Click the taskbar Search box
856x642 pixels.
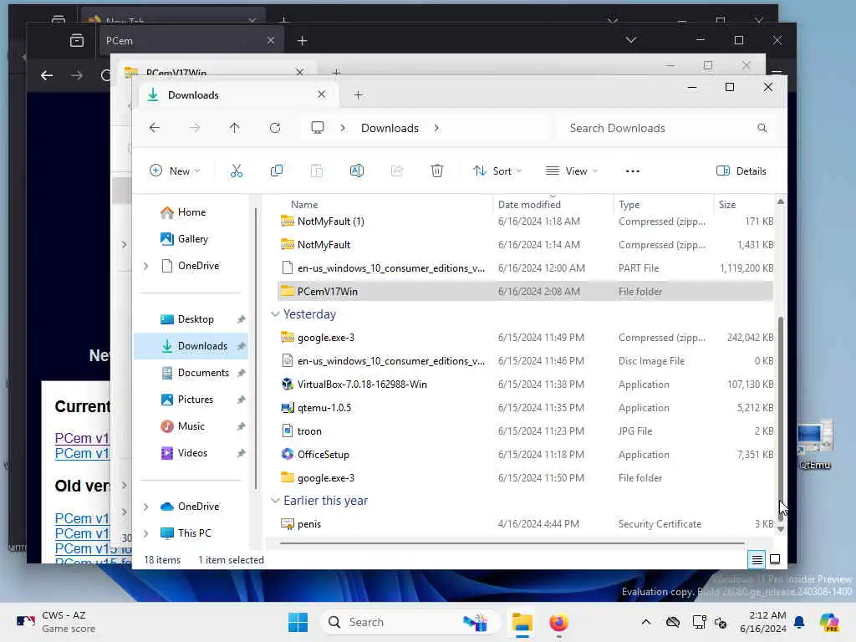[x=410, y=622]
